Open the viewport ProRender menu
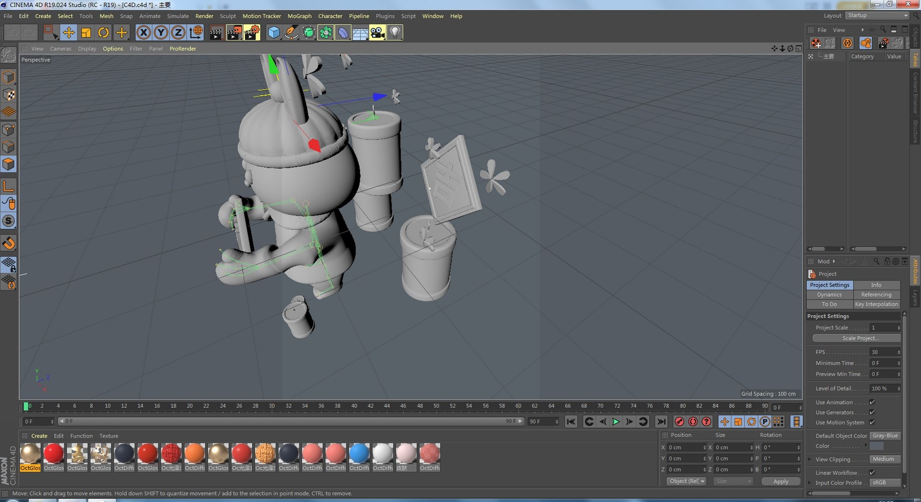This screenshot has width=921, height=502. [x=183, y=49]
